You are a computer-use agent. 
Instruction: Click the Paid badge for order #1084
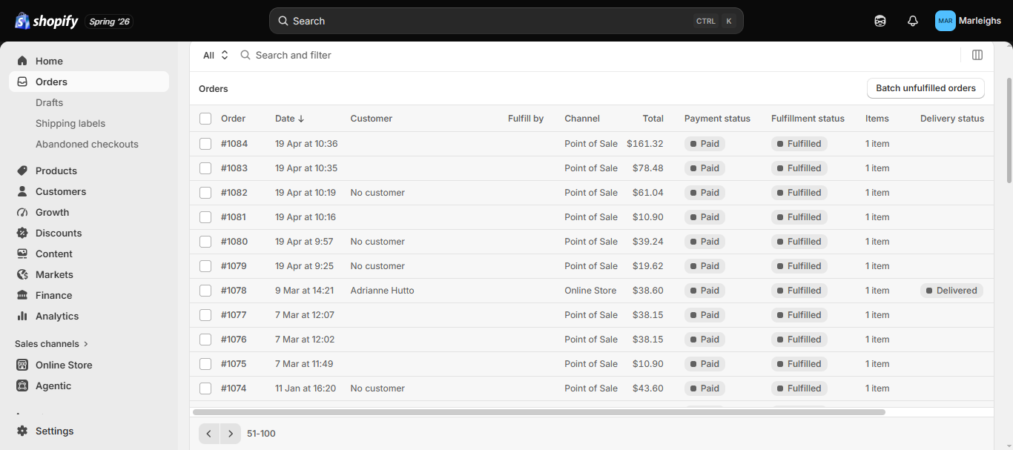click(x=705, y=144)
